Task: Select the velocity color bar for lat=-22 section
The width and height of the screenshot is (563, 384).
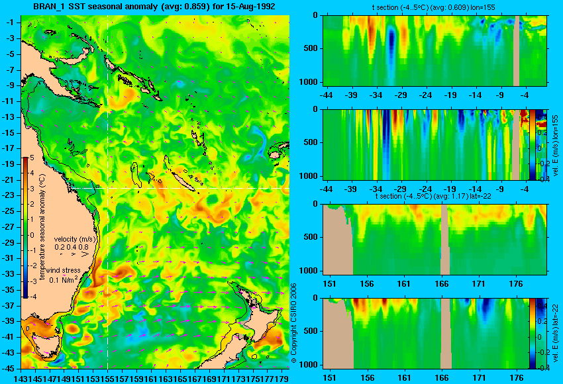Action: (x=533, y=334)
